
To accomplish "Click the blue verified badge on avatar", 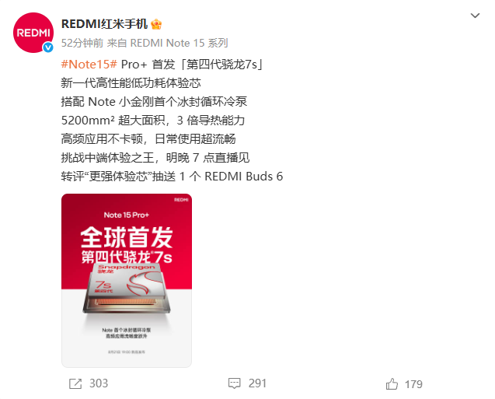I will (48, 47).
